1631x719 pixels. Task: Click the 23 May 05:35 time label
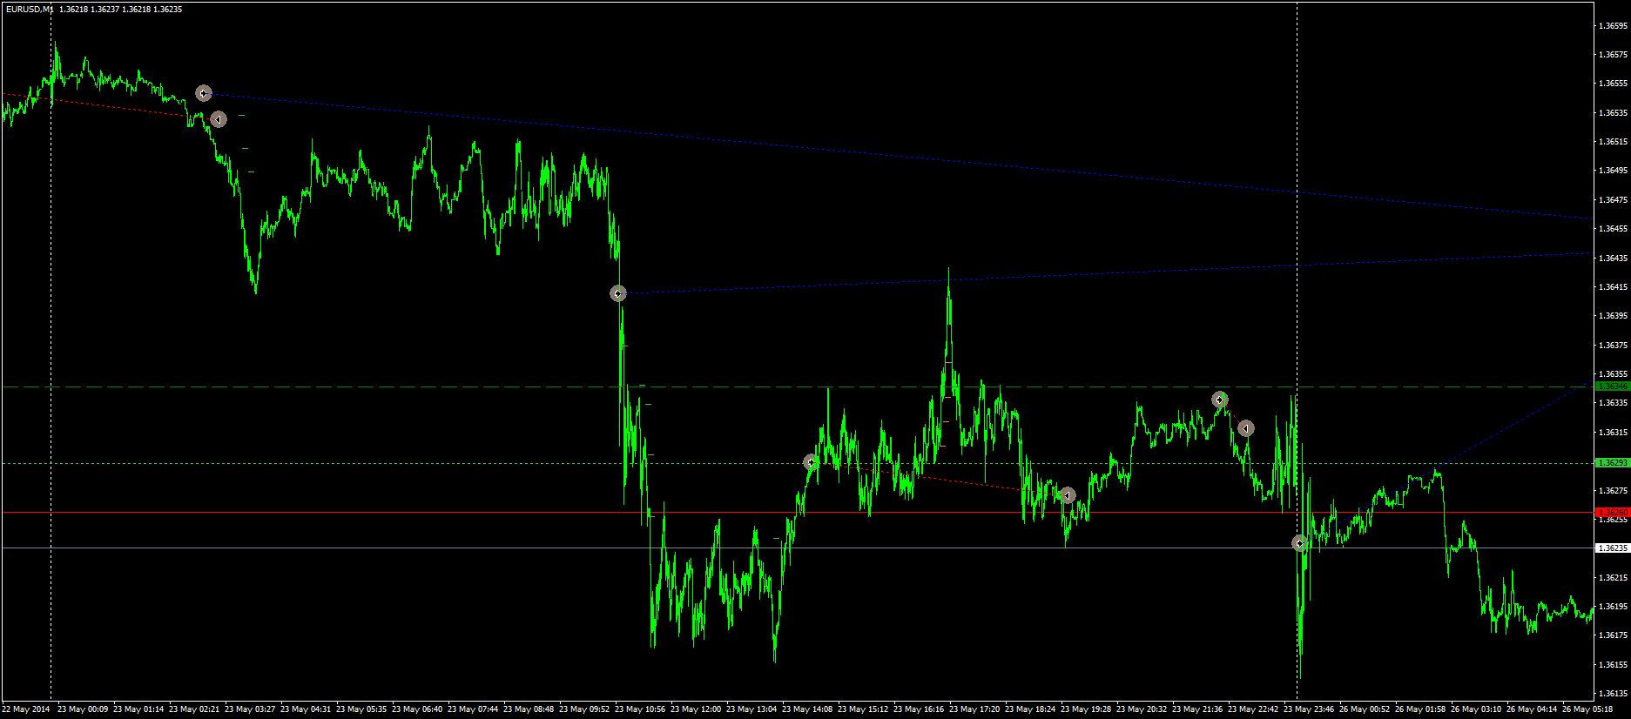tap(362, 709)
